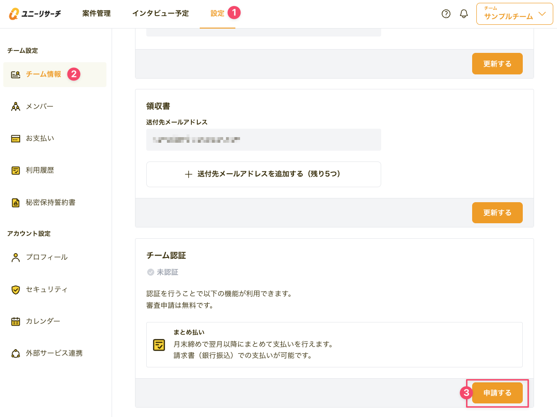
Task: Open メンバー from the sidebar
Action: click(39, 107)
